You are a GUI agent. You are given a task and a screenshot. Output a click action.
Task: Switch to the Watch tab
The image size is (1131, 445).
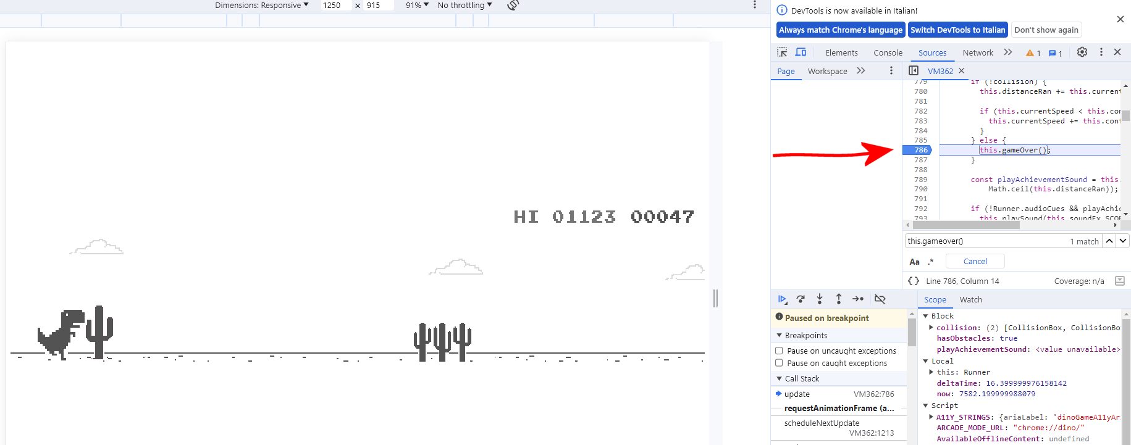(970, 300)
